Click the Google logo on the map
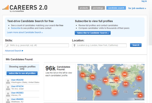This screenshot has height=103, width=152. [x=82, y=98]
